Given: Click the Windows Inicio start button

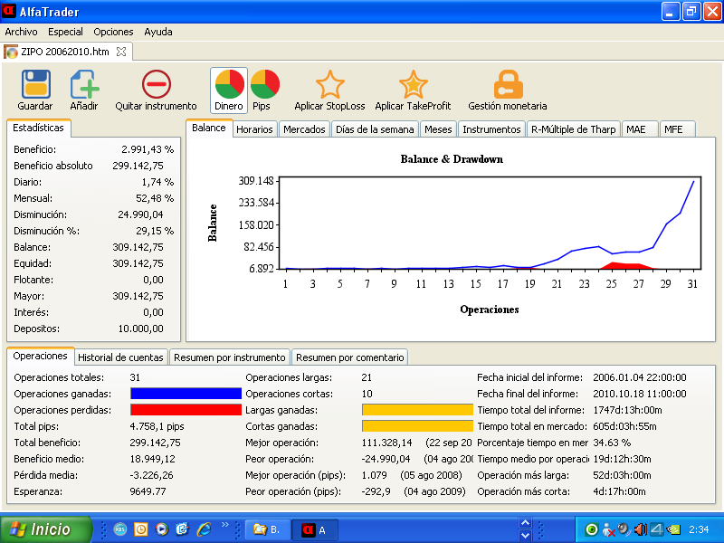Looking at the screenshot, I should coord(46,529).
